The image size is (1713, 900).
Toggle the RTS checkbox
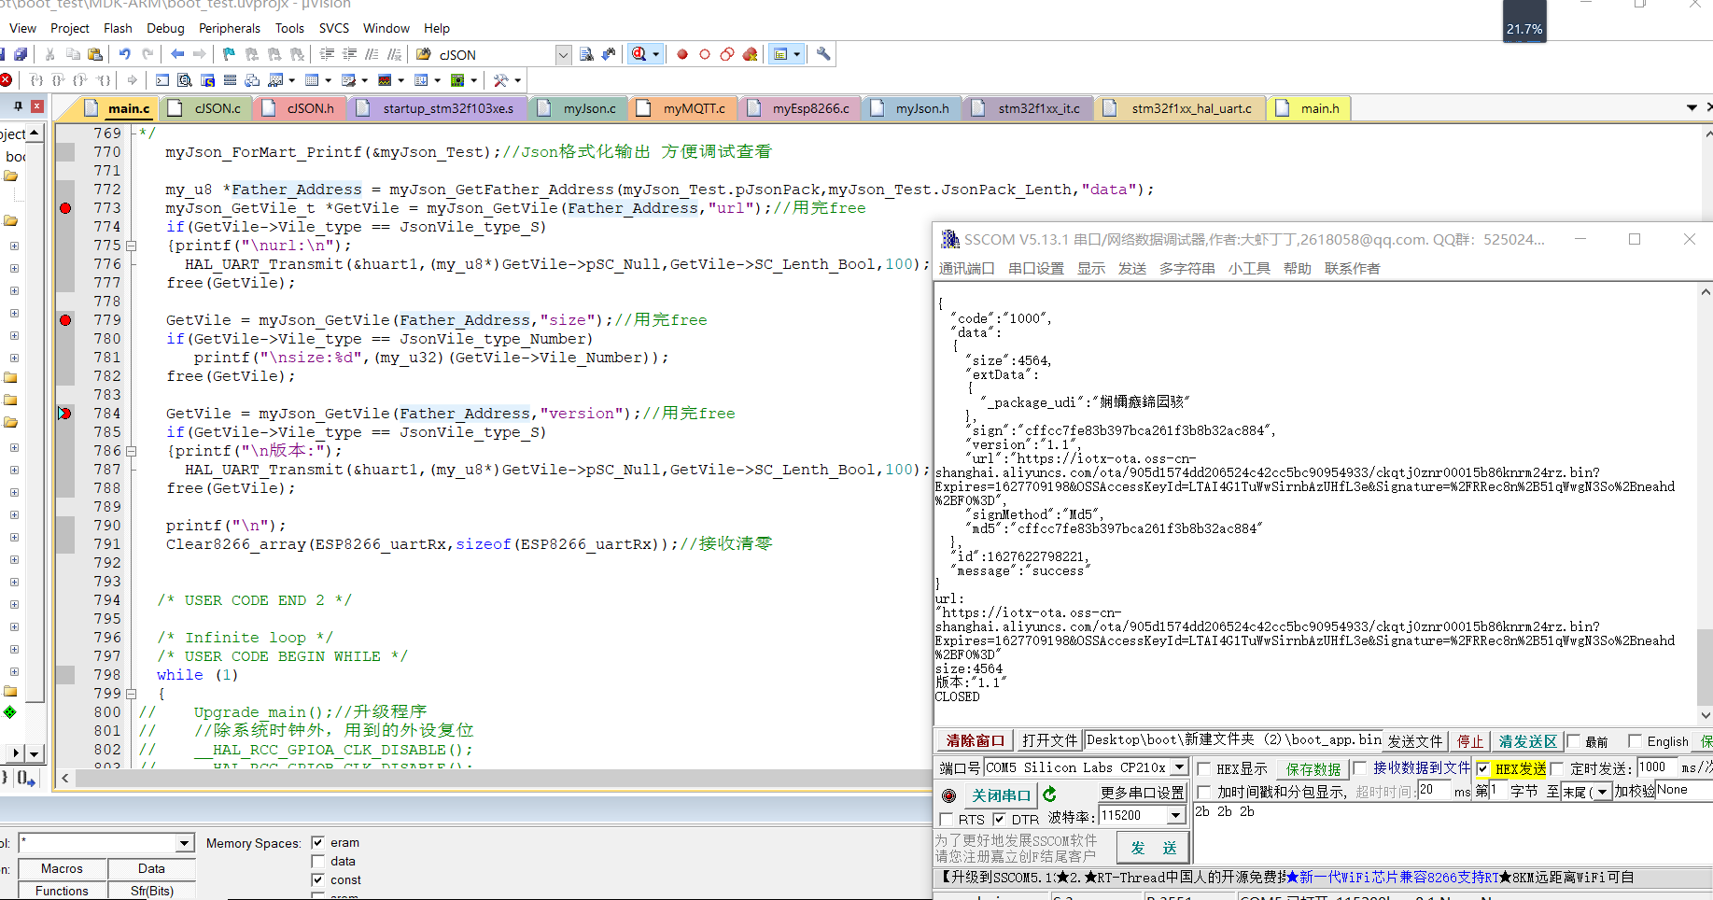pos(947,820)
